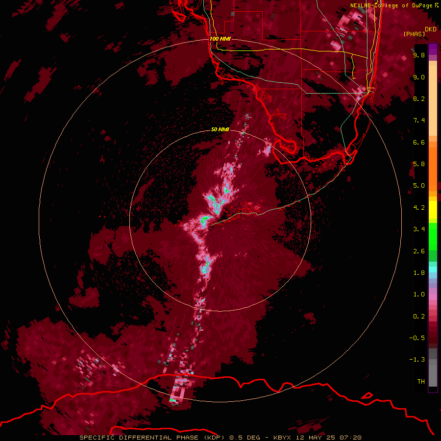Click the 5.0 value on the color scale
This screenshot has width=441, height=441.
click(x=419, y=186)
